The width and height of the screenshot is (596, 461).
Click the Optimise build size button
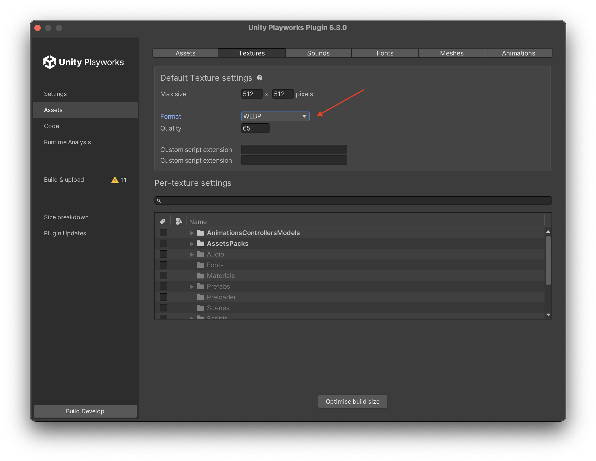353,401
